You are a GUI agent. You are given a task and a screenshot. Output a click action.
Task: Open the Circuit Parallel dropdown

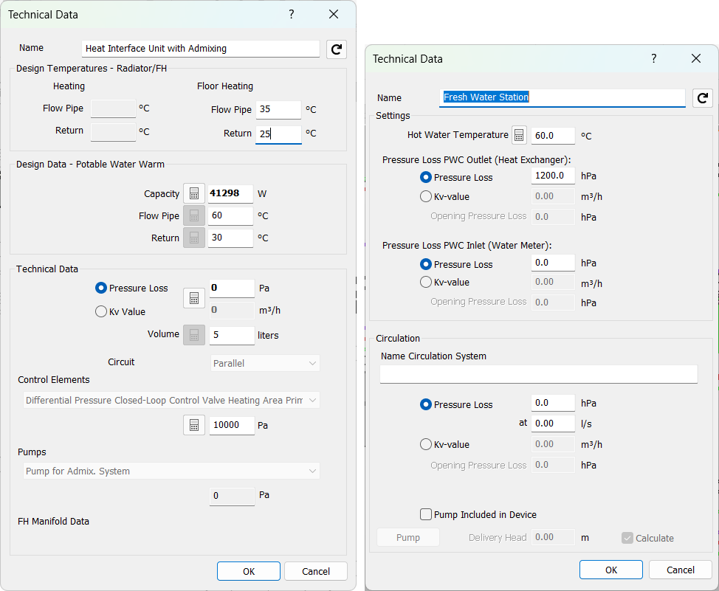click(x=265, y=363)
